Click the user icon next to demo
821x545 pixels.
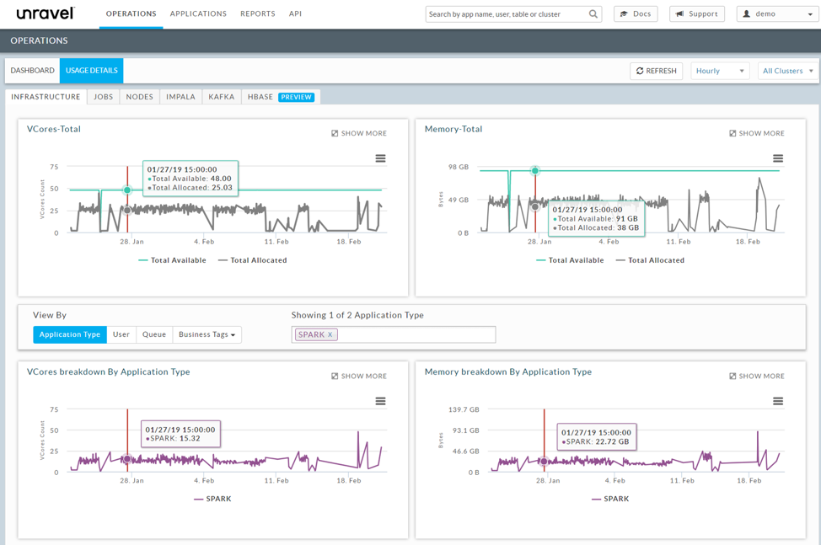click(x=746, y=14)
